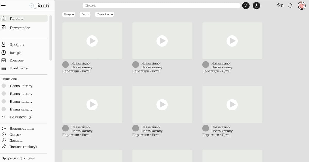Open the hamburger menu icon

[x=3, y=5]
